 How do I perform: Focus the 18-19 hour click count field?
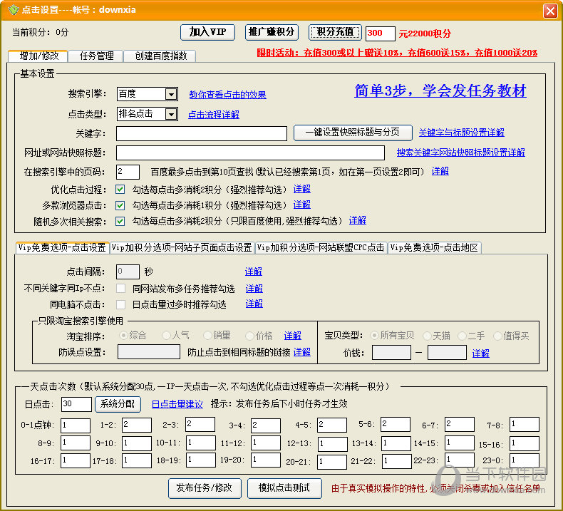tap(201, 460)
